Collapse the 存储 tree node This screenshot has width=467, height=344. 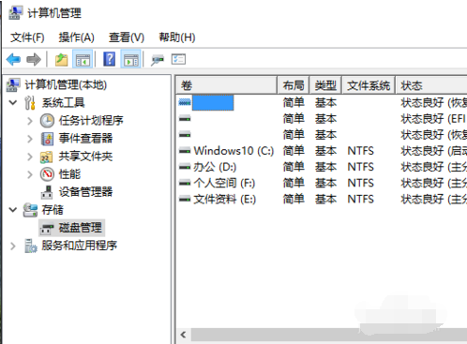click(x=13, y=210)
